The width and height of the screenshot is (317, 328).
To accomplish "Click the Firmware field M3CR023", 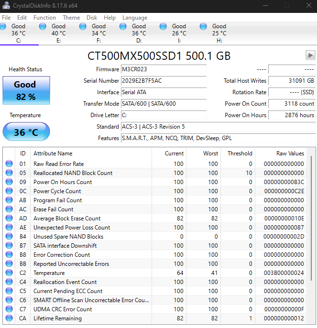I will tap(164, 69).
